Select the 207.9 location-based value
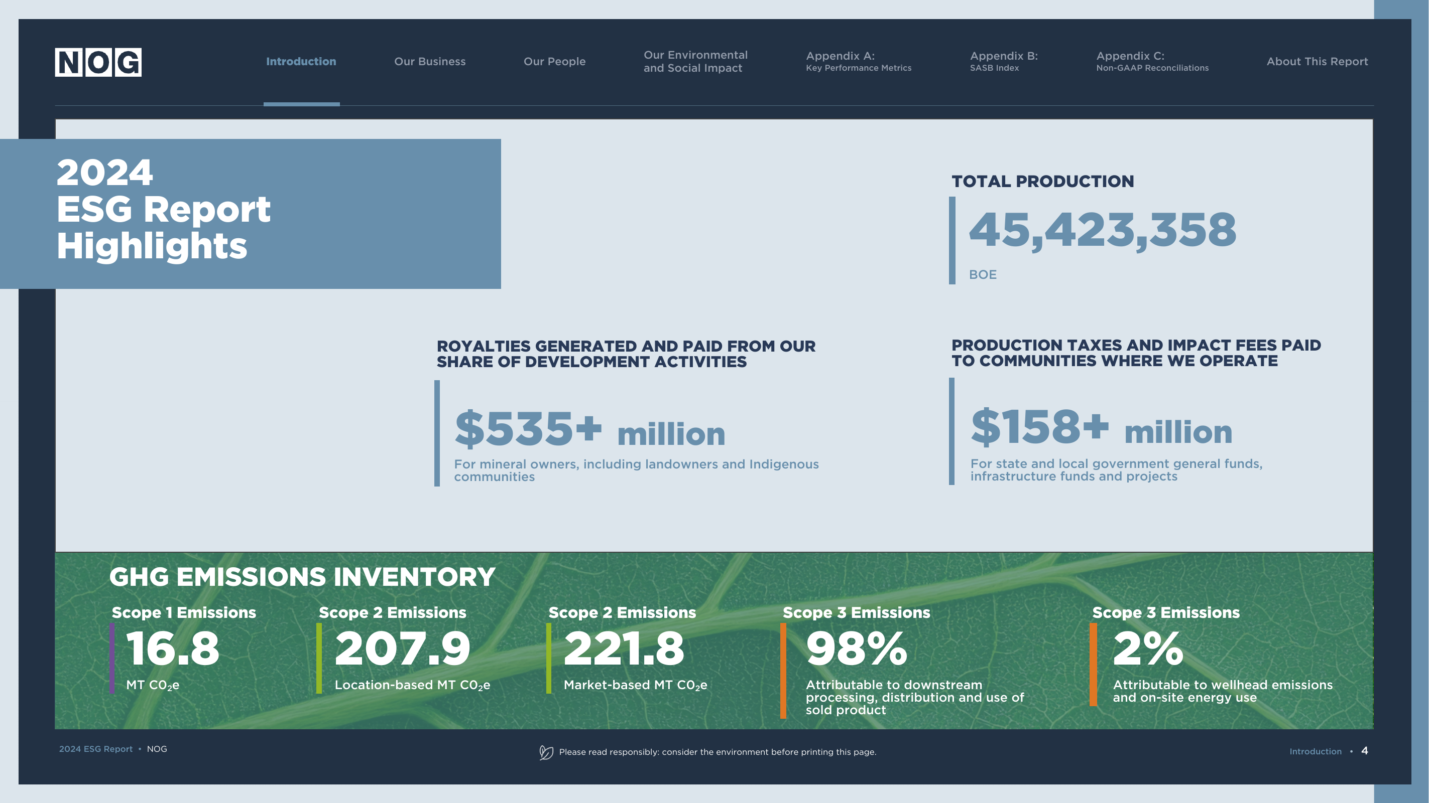Viewport: 1429px width, 803px height. pos(402,649)
